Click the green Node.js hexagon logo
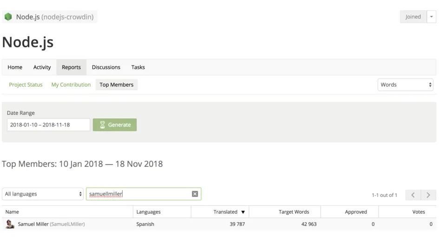 (8, 17)
